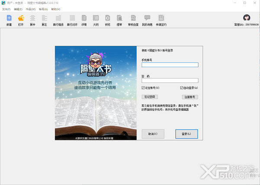Click the 审核自查 self-check icon
260x185 pixels.
(x=133, y=18)
